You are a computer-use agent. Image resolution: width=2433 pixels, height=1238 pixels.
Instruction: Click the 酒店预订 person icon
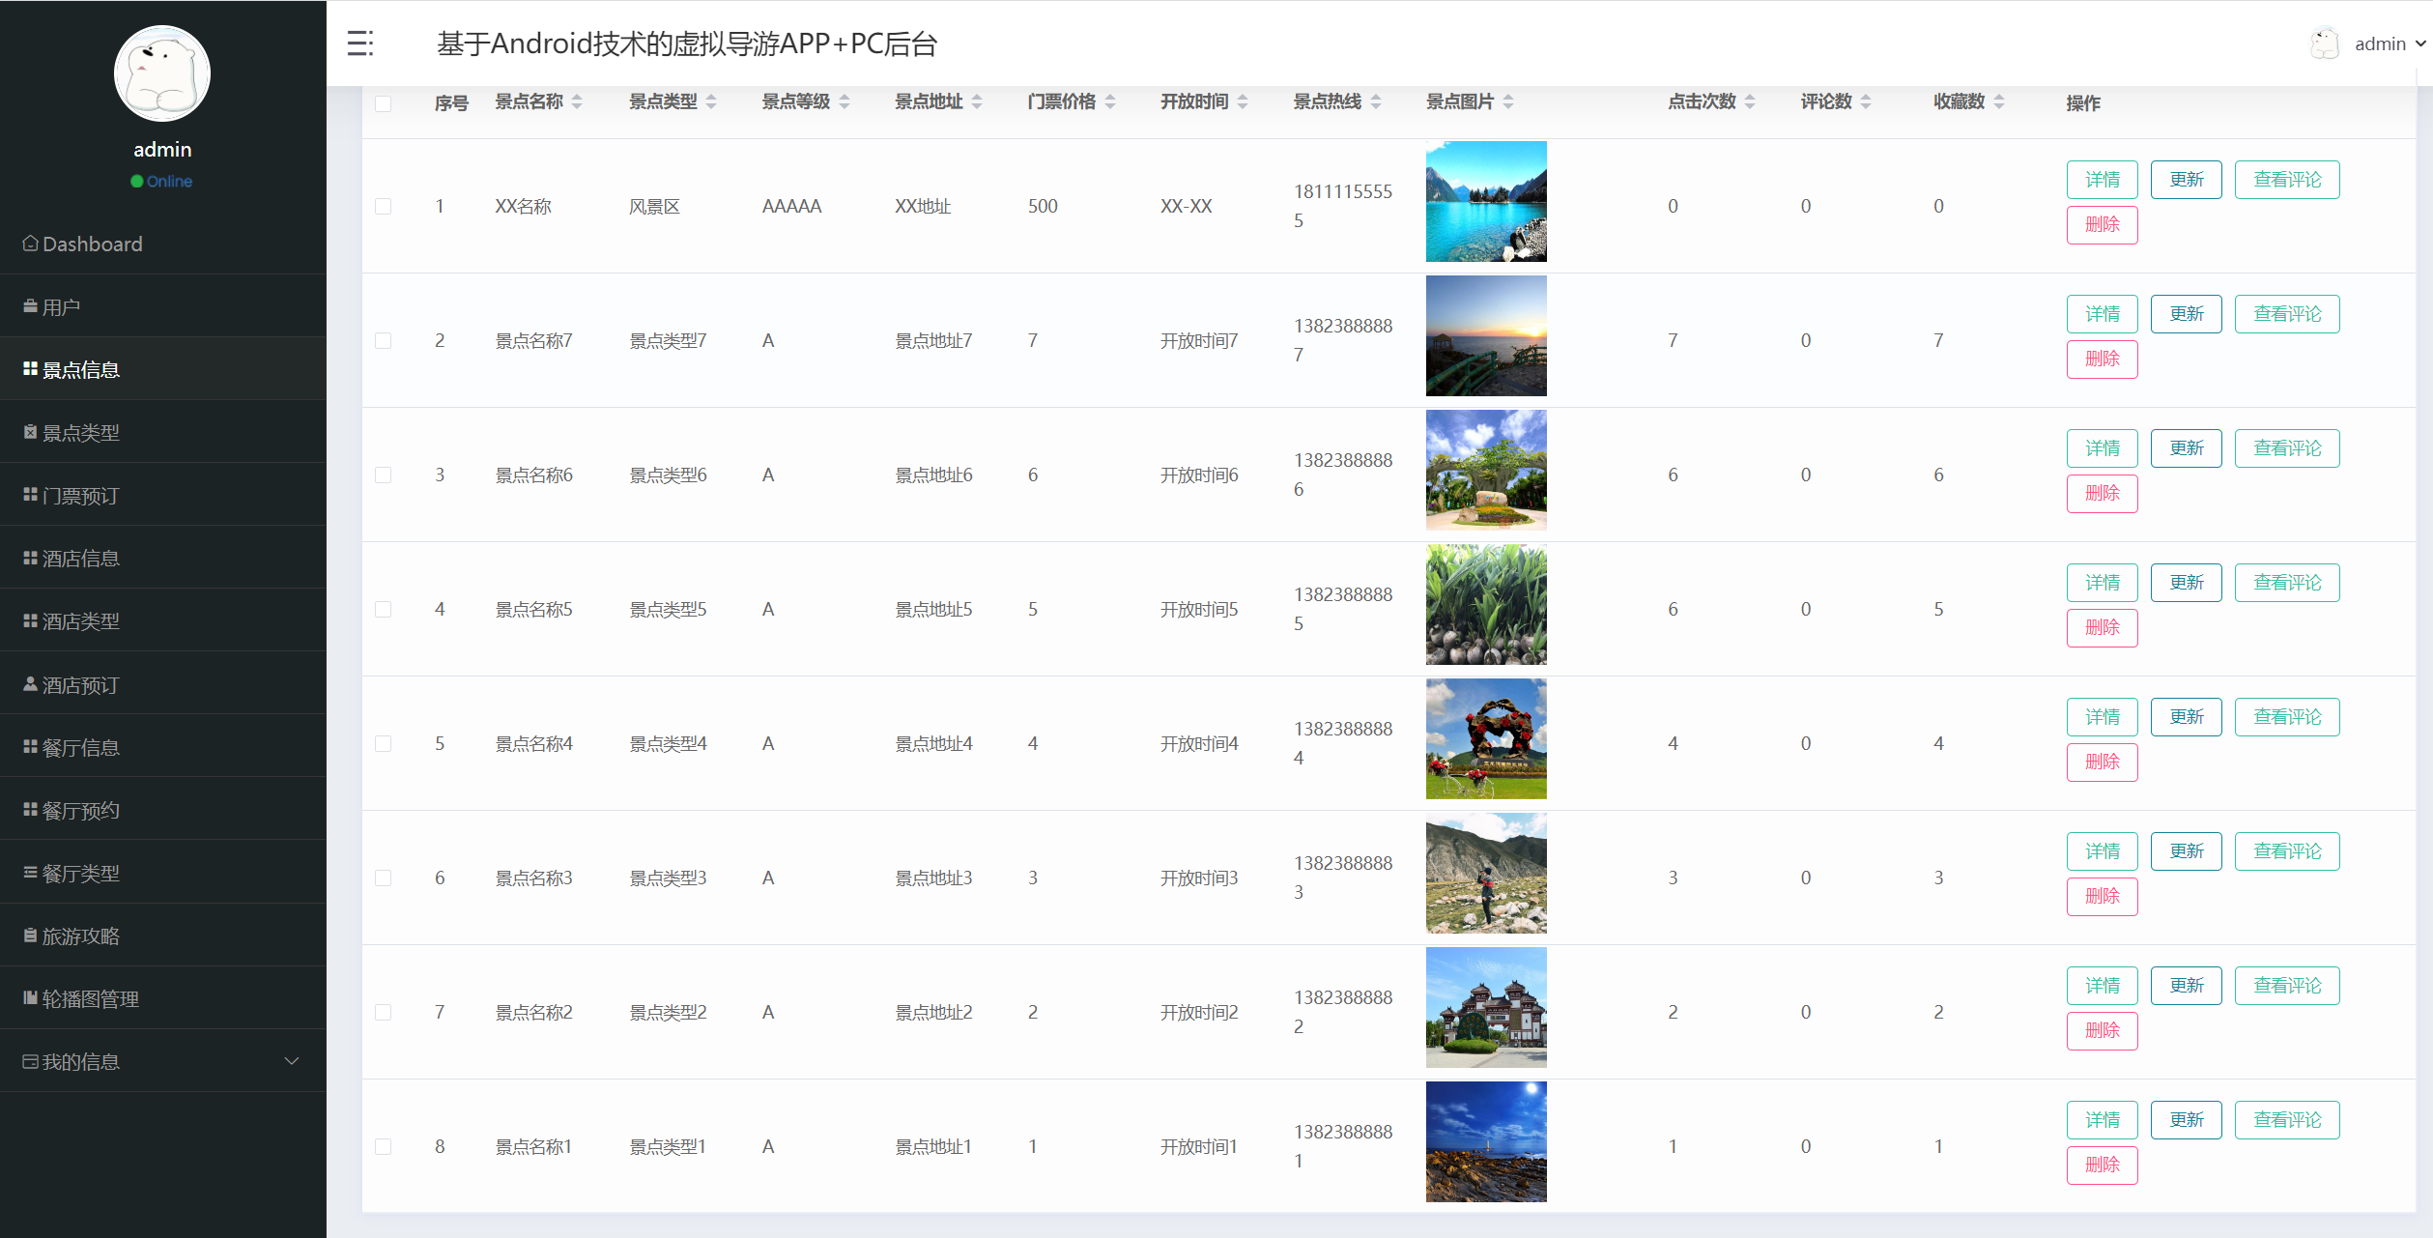30,684
